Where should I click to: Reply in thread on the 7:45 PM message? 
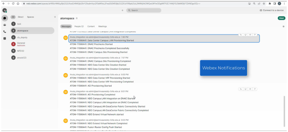pos(241,35)
